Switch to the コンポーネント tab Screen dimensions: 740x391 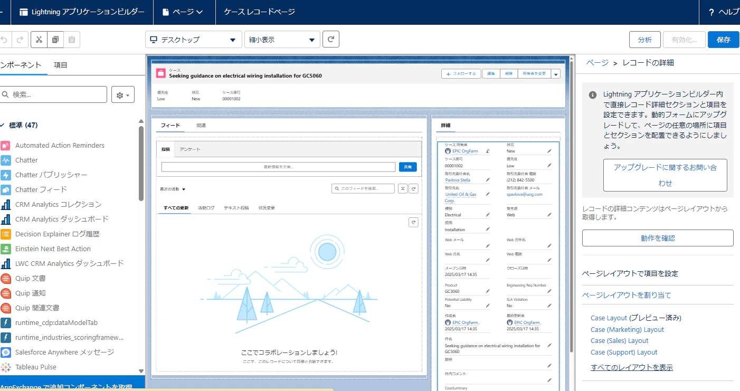pos(21,65)
